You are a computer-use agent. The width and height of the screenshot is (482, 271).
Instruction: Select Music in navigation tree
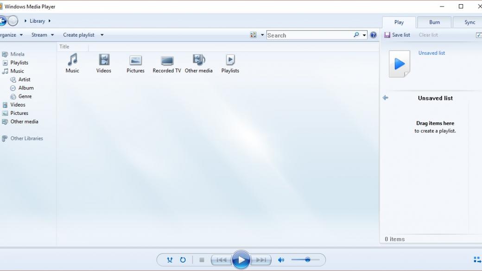pos(17,71)
